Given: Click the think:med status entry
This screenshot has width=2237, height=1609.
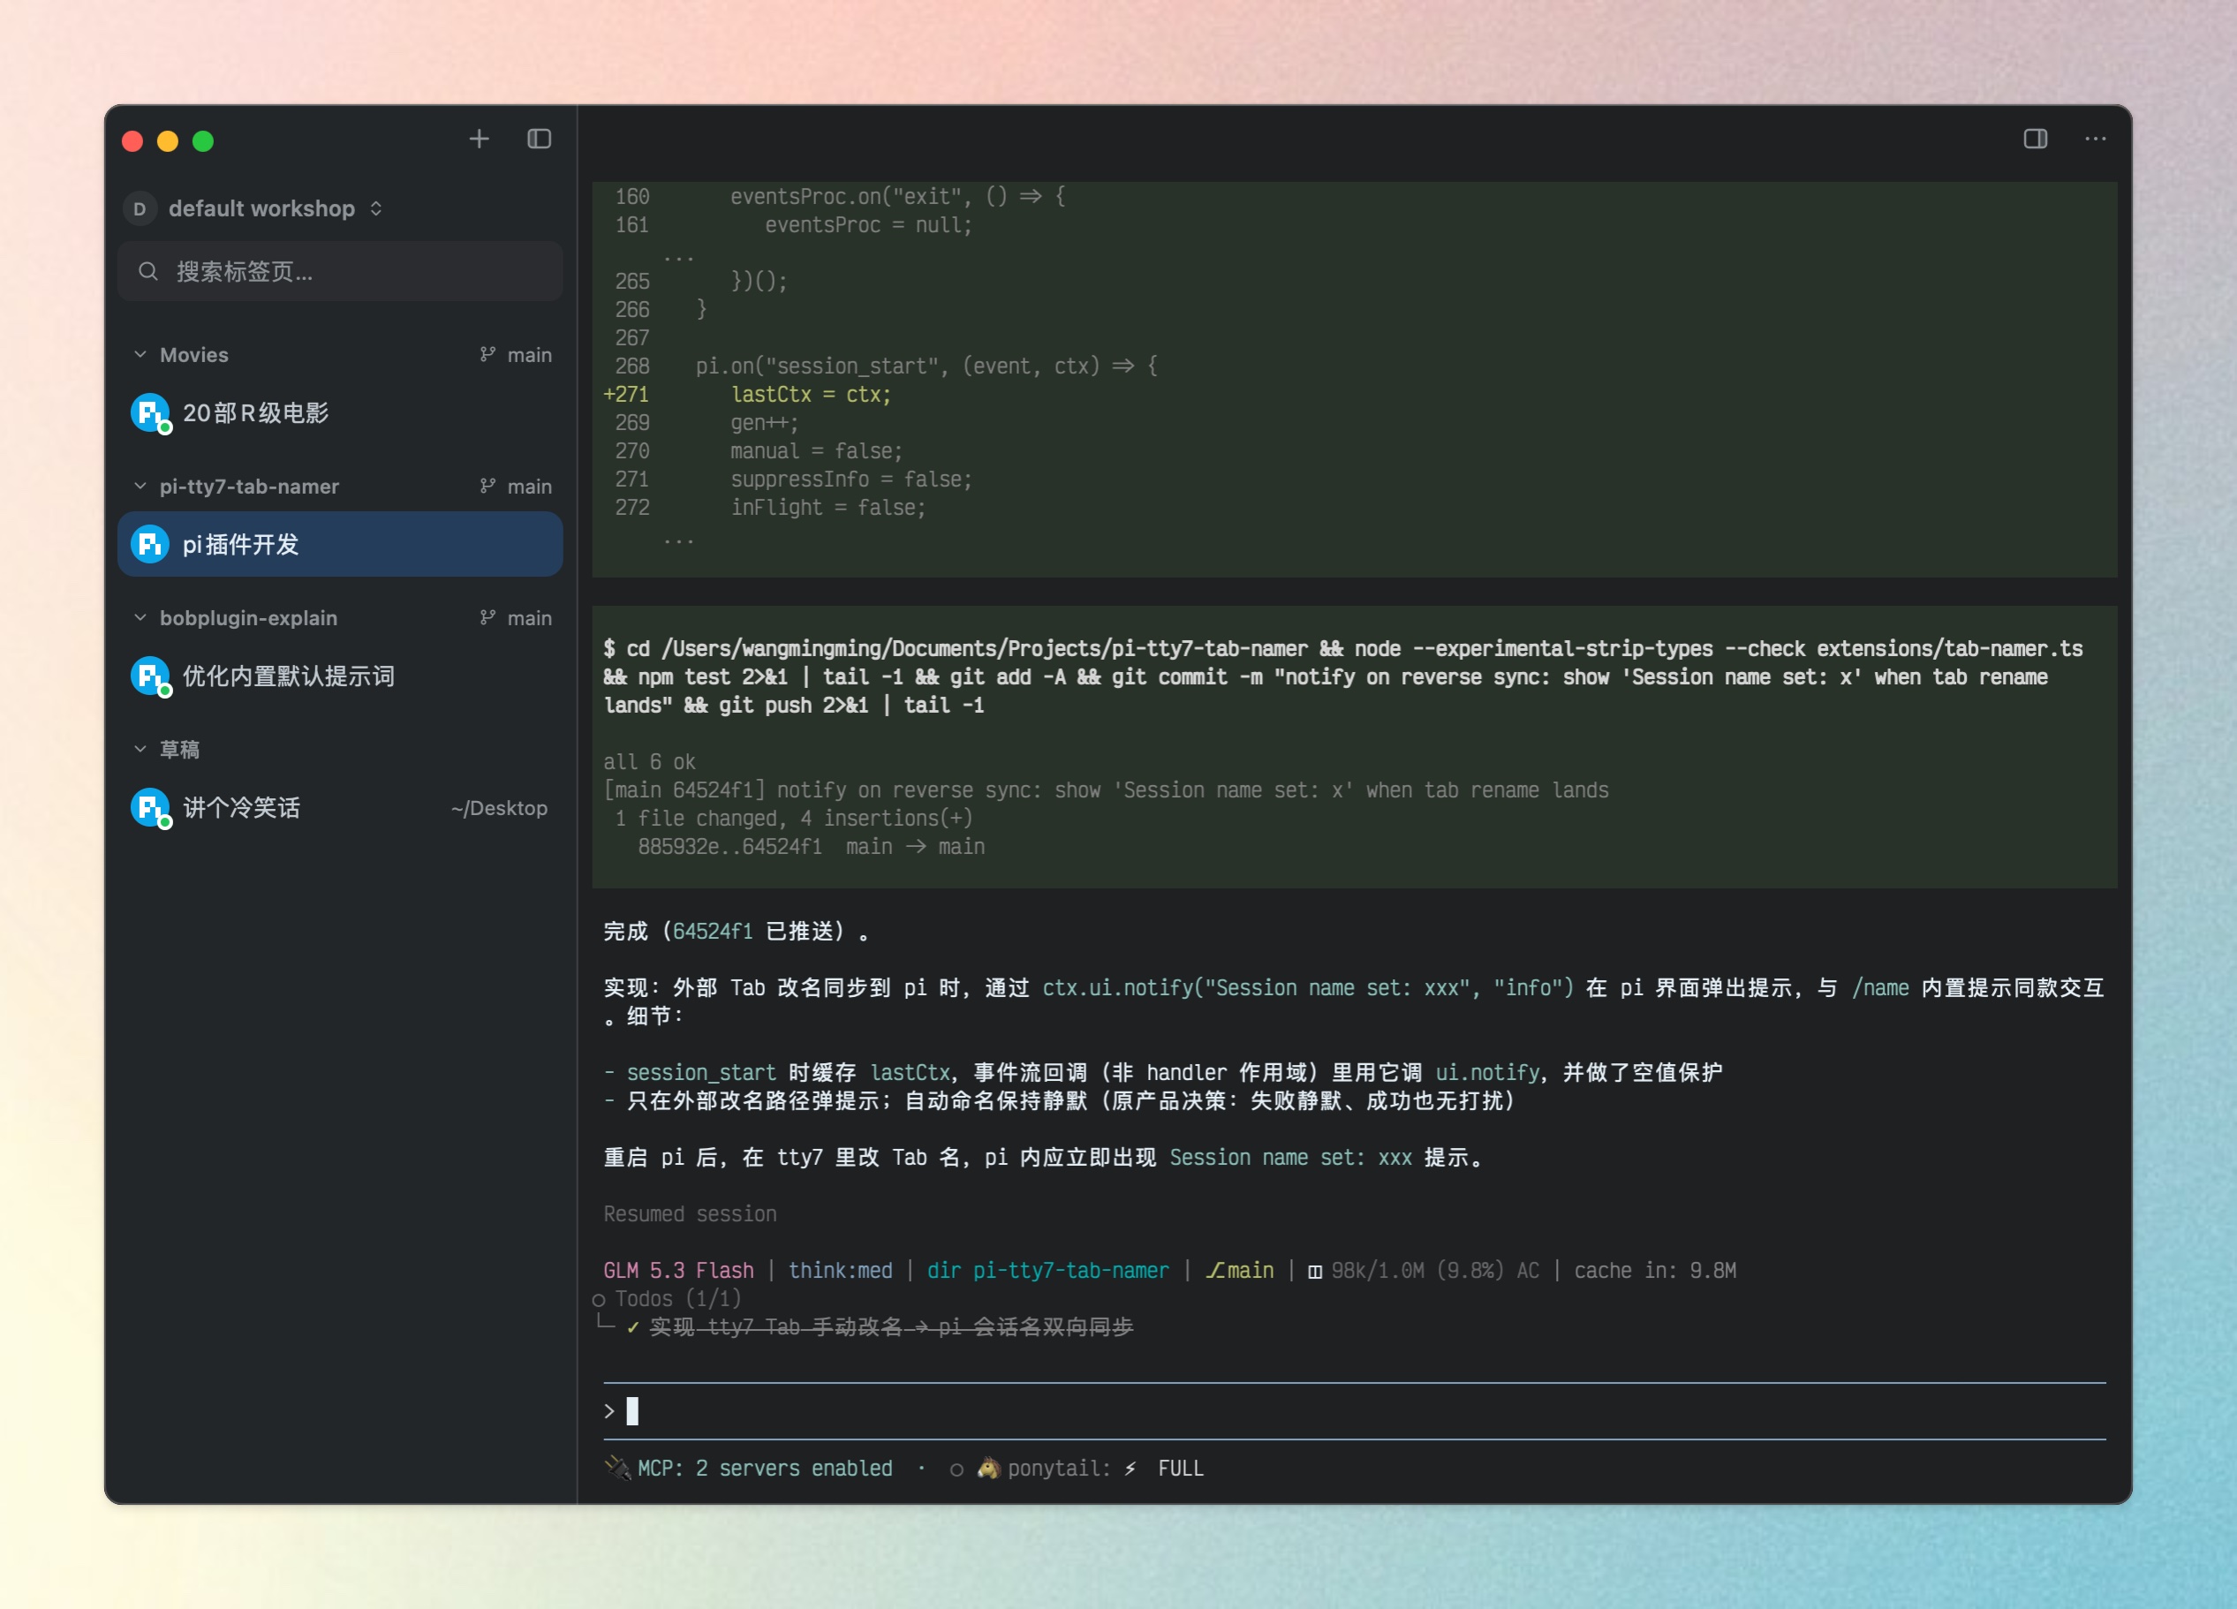Looking at the screenshot, I should (841, 1271).
